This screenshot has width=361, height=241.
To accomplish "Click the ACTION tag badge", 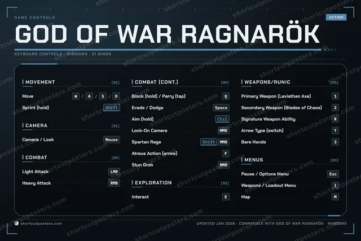I will coord(336,17).
